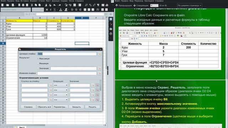
Task: Click the Next page down arrow in viewer
Action: click(x=135, y=6)
